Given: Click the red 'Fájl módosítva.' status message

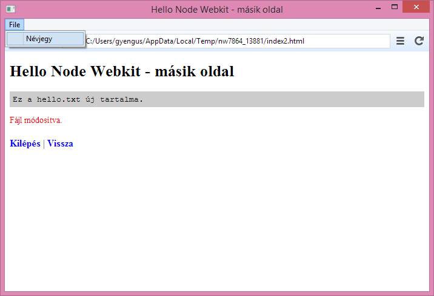Looking at the screenshot, I should 36,120.
